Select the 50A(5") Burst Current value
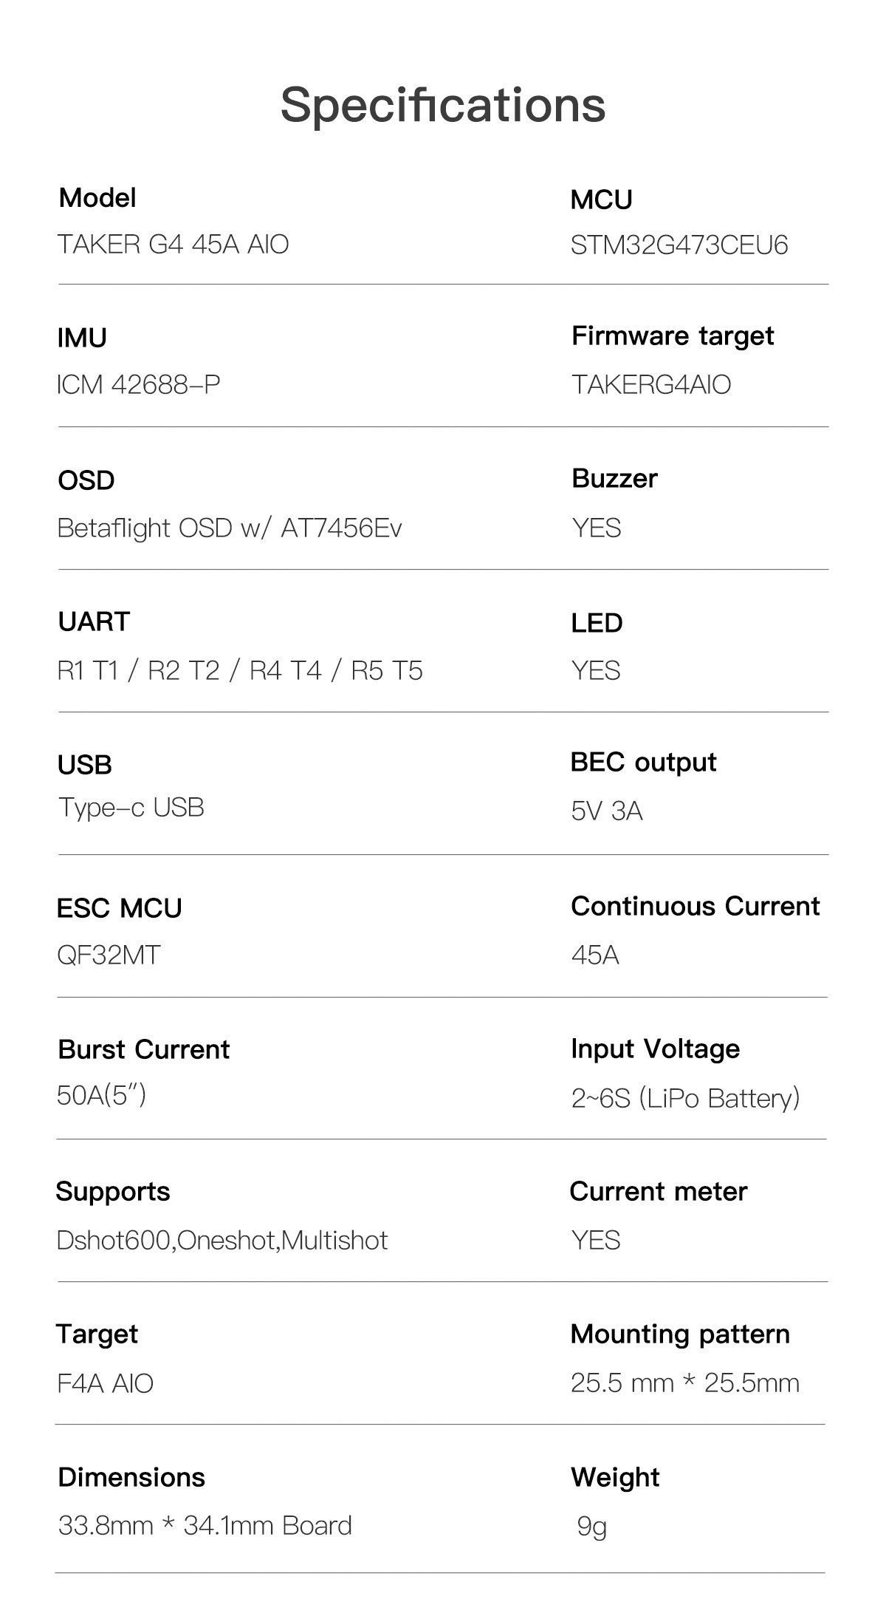 point(102,1094)
